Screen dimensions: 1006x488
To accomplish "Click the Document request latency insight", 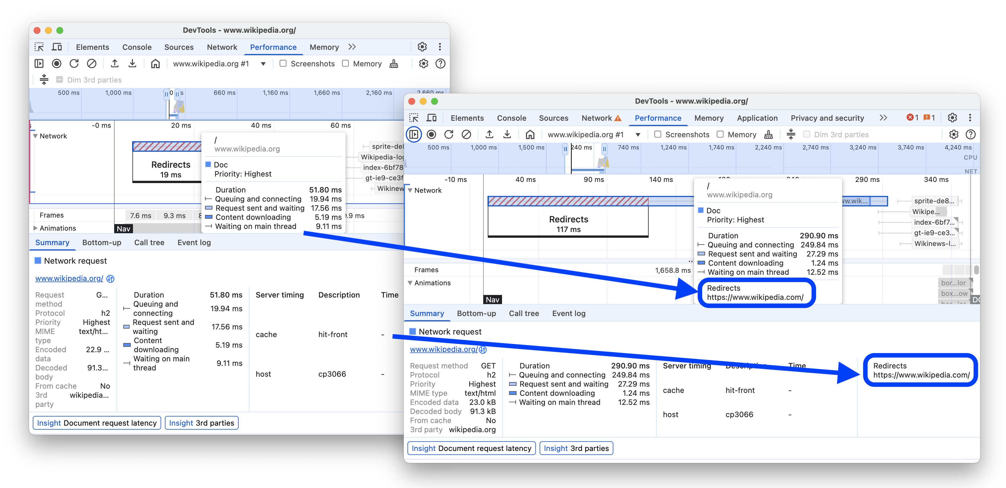I will (x=471, y=448).
